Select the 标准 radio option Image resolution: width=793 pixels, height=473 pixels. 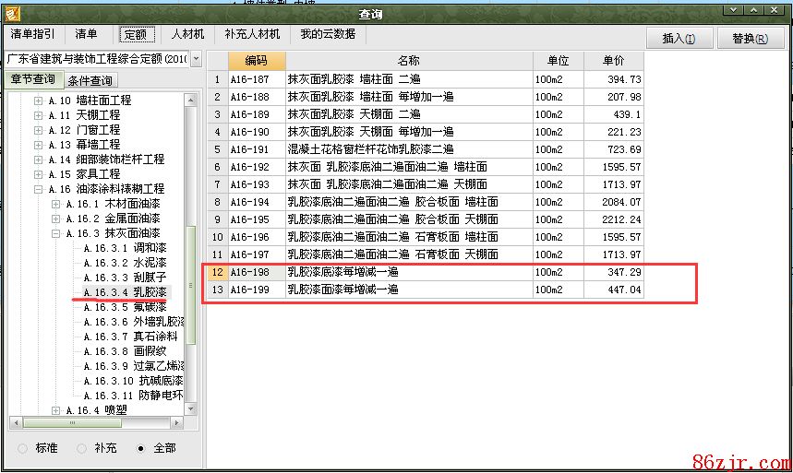(x=23, y=448)
